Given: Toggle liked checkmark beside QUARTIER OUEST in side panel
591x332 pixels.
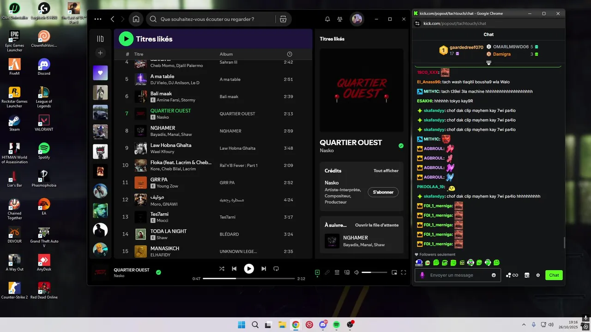Looking at the screenshot, I should (x=401, y=146).
